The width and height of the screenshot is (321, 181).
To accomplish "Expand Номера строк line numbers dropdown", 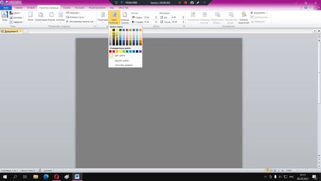I will click(x=76, y=17).
